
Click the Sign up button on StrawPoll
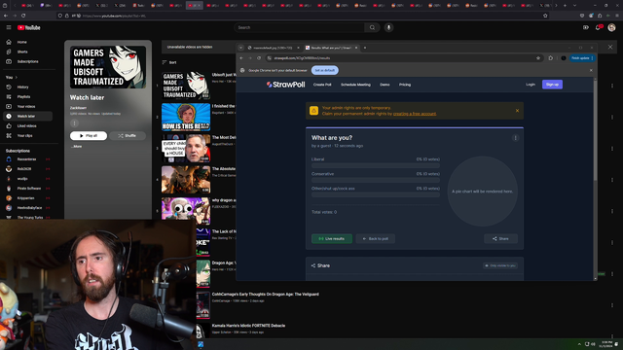(x=552, y=85)
